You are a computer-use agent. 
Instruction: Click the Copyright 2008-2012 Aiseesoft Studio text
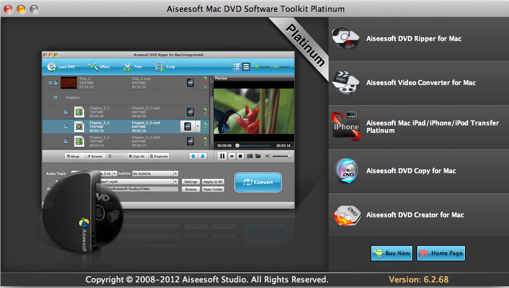click(207, 279)
